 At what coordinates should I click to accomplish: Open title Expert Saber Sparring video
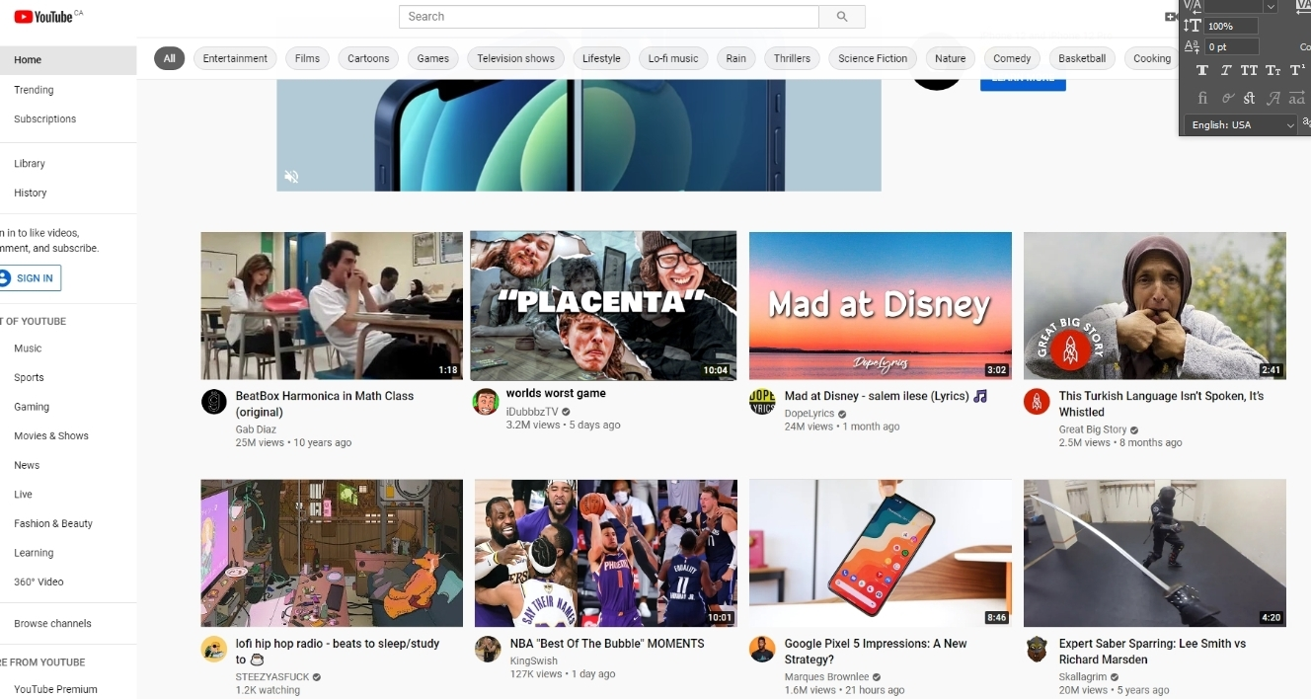click(1152, 652)
